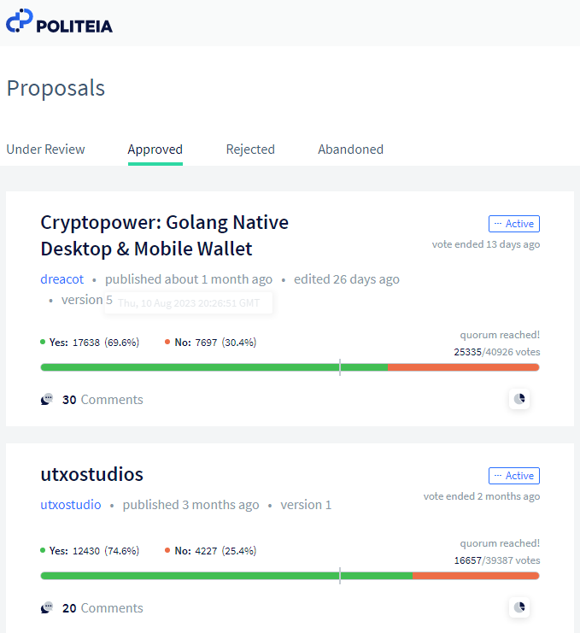580x633 pixels.
Task: Click Active status badge on Cryptopower proposal
Action: pos(514,224)
